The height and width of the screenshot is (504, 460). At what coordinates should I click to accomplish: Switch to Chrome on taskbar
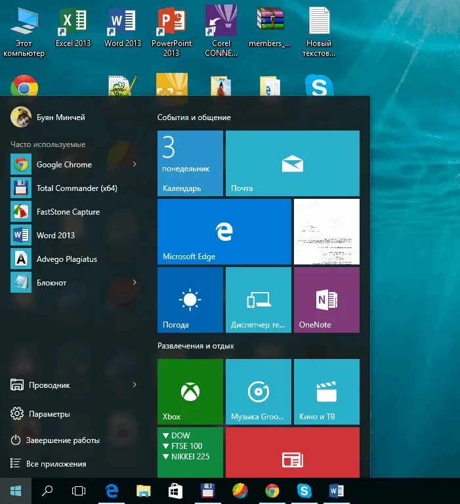(272, 490)
